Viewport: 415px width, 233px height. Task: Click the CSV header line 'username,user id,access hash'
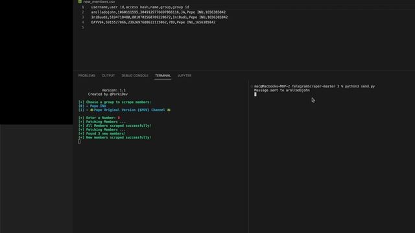pos(140,7)
